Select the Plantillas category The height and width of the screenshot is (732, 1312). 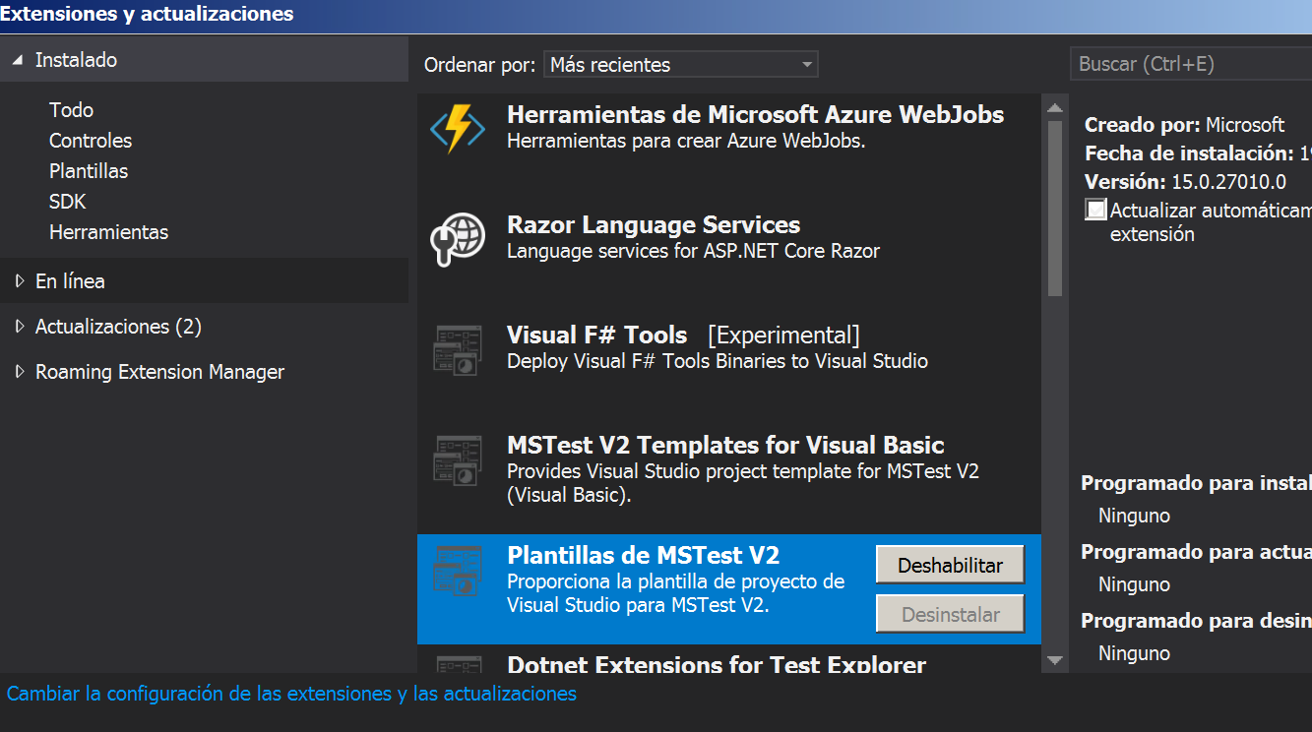click(89, 171)
